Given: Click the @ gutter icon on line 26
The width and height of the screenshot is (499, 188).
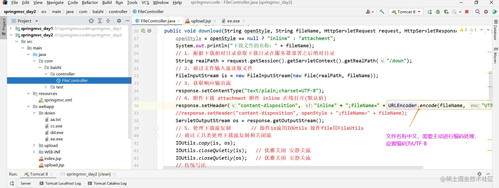Looking at the screenshot, I should (149, 31).
